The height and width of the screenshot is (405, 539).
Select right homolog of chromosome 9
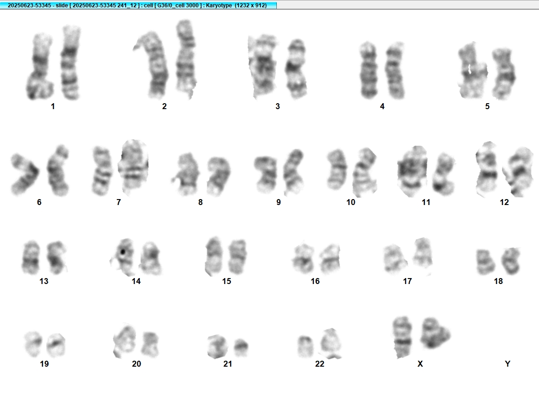click(294, 172)
